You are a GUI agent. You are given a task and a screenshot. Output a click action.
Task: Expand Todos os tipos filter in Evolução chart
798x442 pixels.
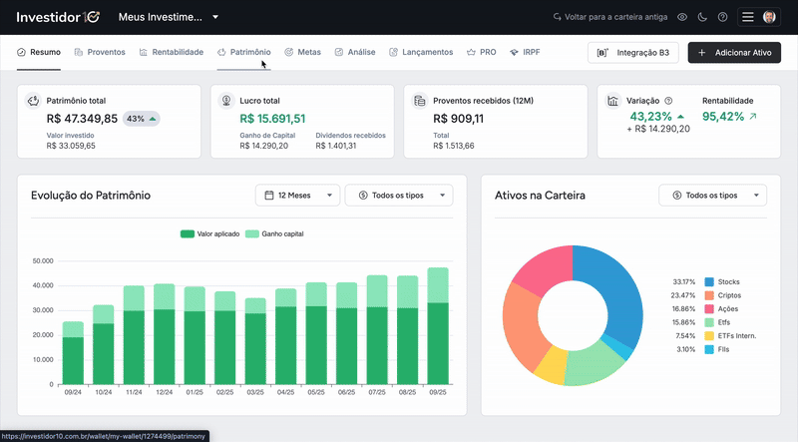pyautogui.click(x=398, y=196)
